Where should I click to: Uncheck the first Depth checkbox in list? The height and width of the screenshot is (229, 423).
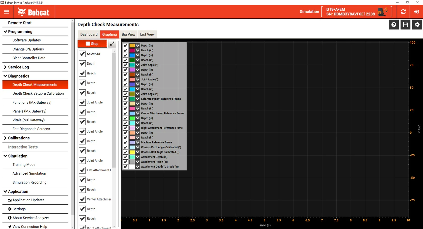point(82,64)
